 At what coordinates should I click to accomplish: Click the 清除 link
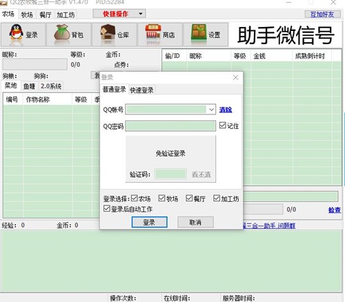[226, 110]
